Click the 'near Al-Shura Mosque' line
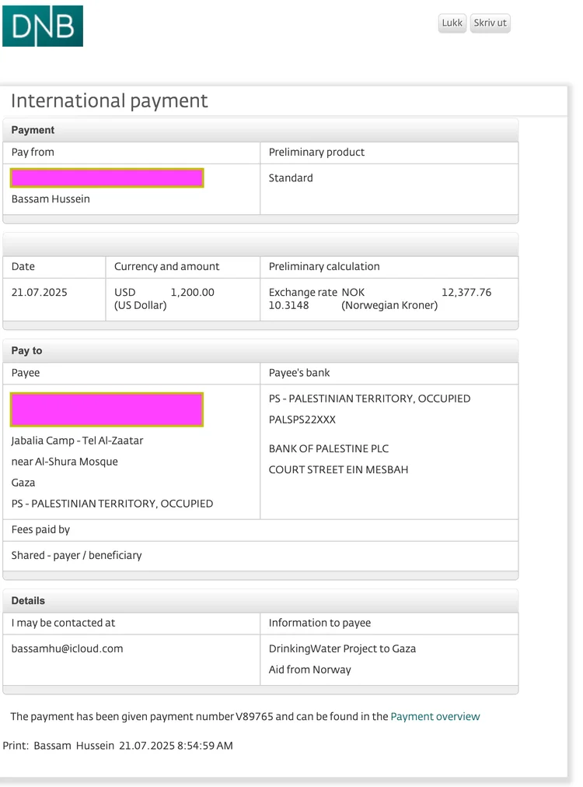 click(65, 462)
